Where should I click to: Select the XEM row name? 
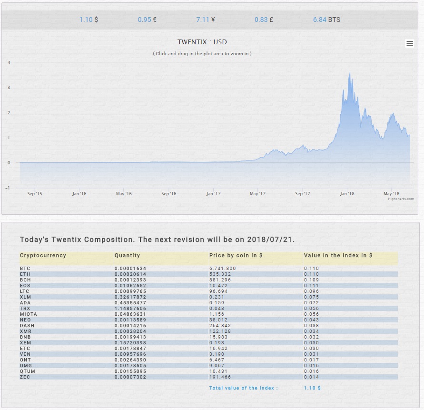[x=25, y=342]
